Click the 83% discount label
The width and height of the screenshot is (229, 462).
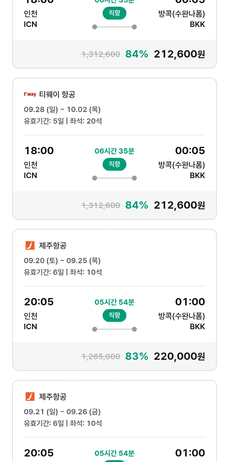point(136,356)
